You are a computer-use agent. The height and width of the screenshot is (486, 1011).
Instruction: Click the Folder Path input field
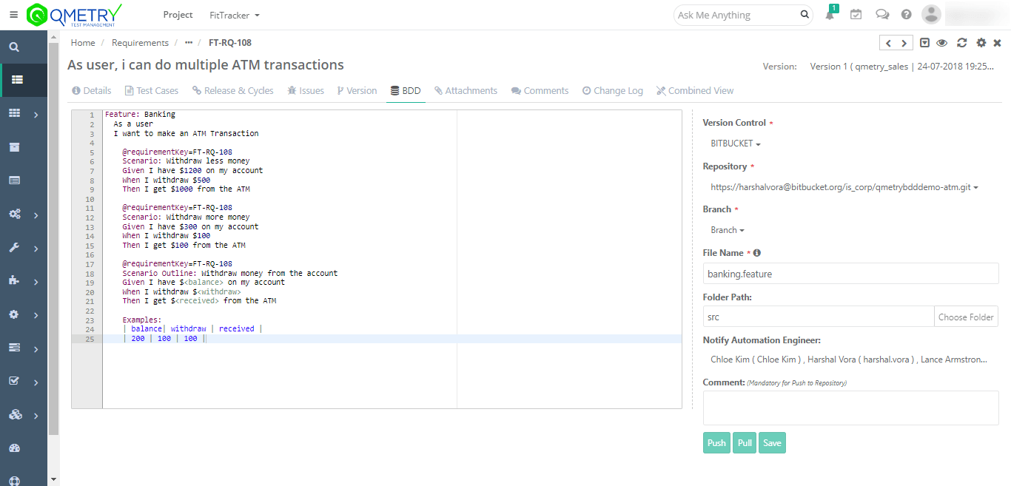click(x=819, y=317)
